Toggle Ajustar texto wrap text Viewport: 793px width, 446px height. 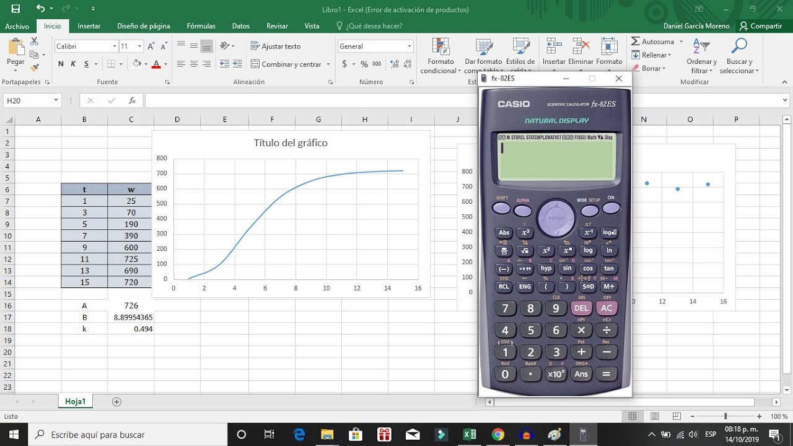click(276, 46)
